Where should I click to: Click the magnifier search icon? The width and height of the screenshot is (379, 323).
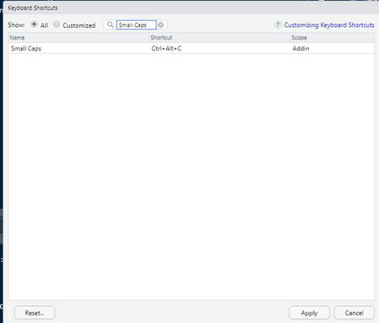click(x=110, y=25)
